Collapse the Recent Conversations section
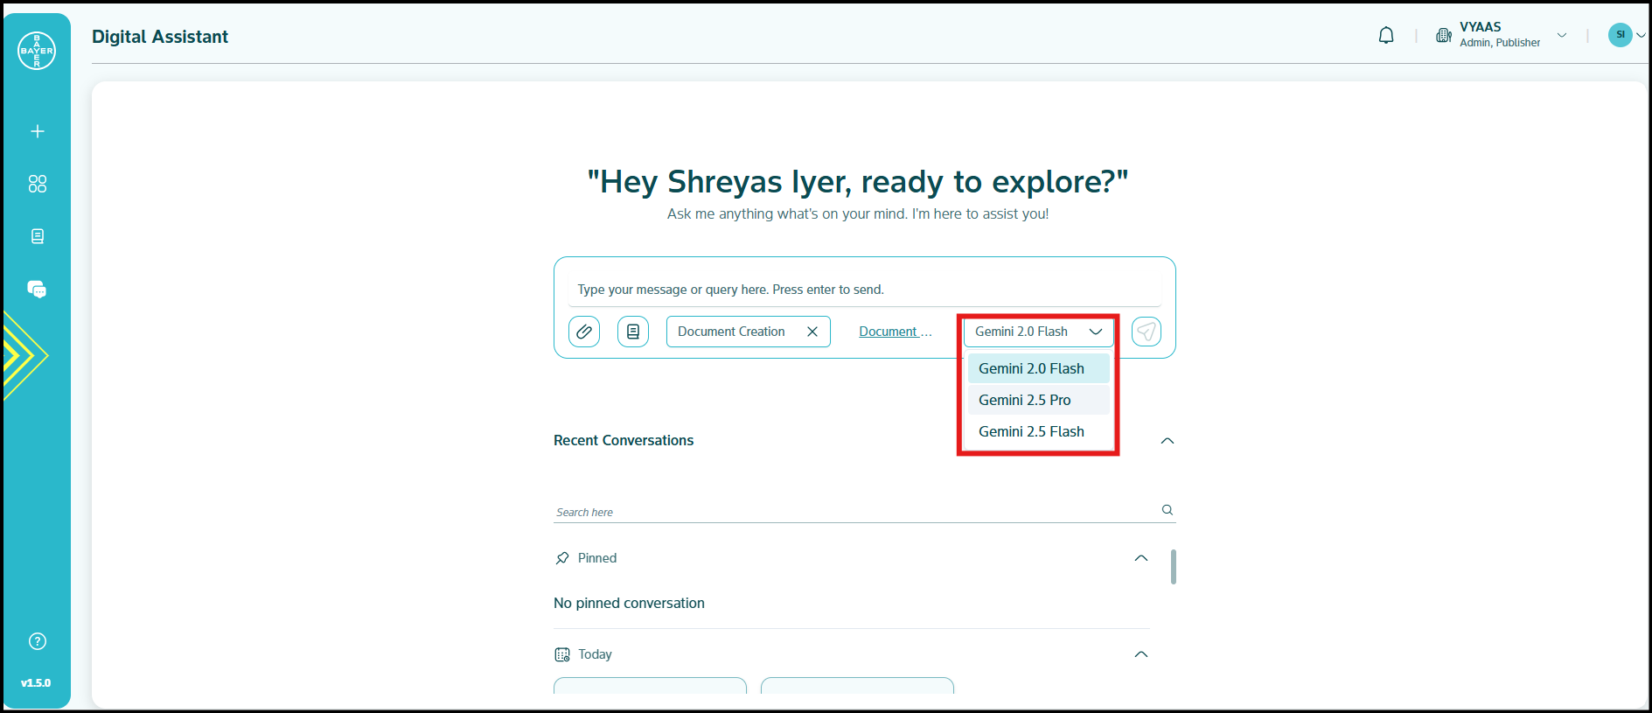The image size is (1652, 713). point(1167,441)
